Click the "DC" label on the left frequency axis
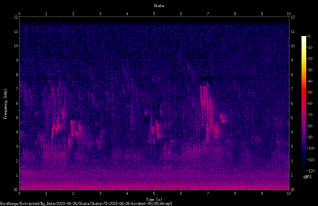Viewport: 318px width, 206px height. [16, 190]
